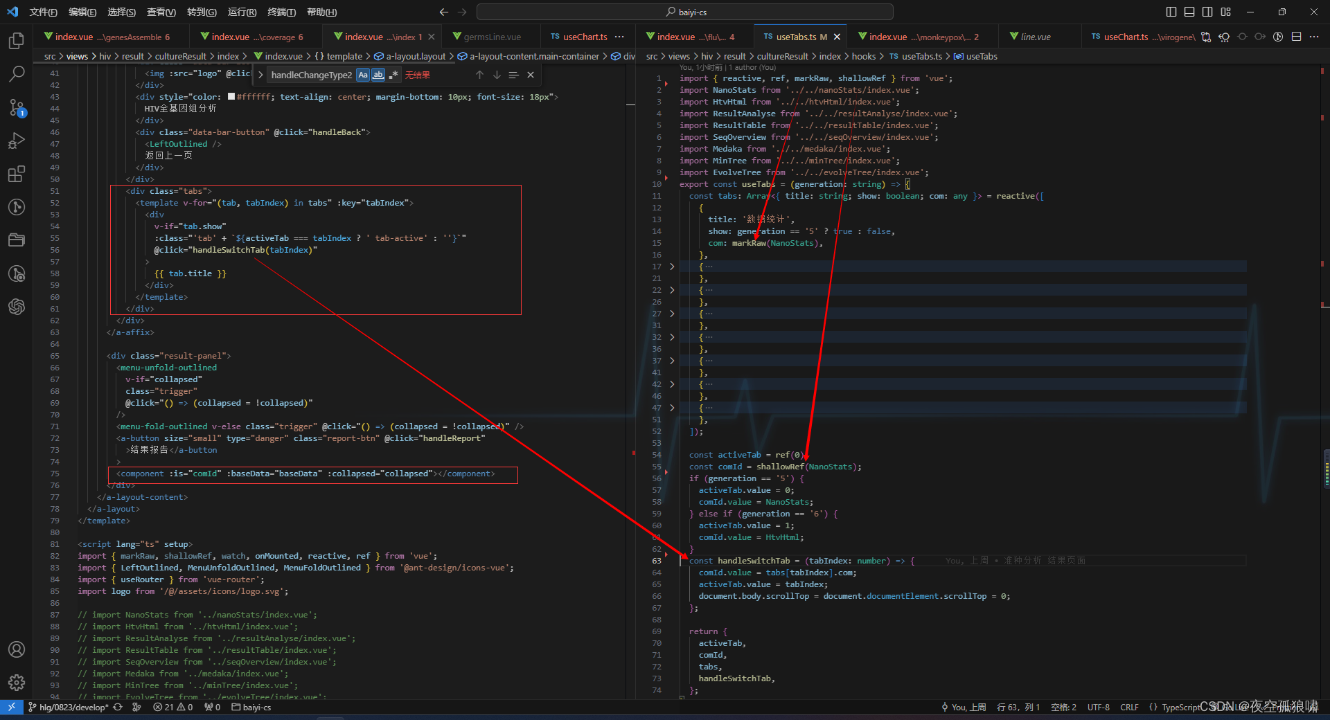Image resolution: width=1330 pixels, height=720 pixels.
Task: Toggle match case in the find widget
Action: (363, 75)
